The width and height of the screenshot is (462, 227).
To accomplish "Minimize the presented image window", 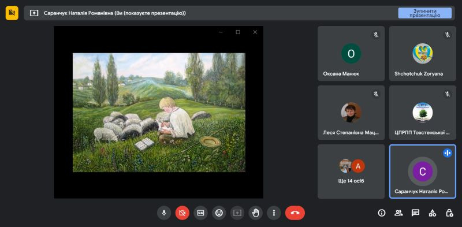I will pos(221,32).
